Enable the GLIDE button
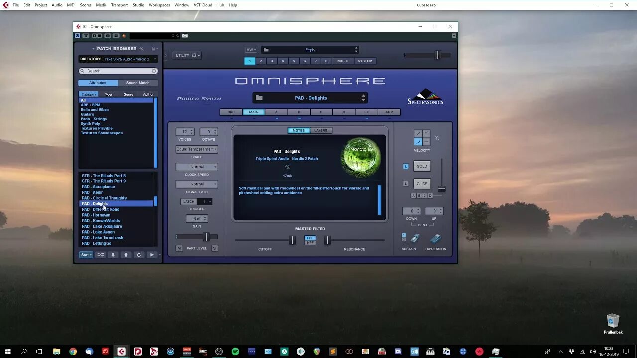The width and height of the screenshot is (637, 358). tap(422, 184)
